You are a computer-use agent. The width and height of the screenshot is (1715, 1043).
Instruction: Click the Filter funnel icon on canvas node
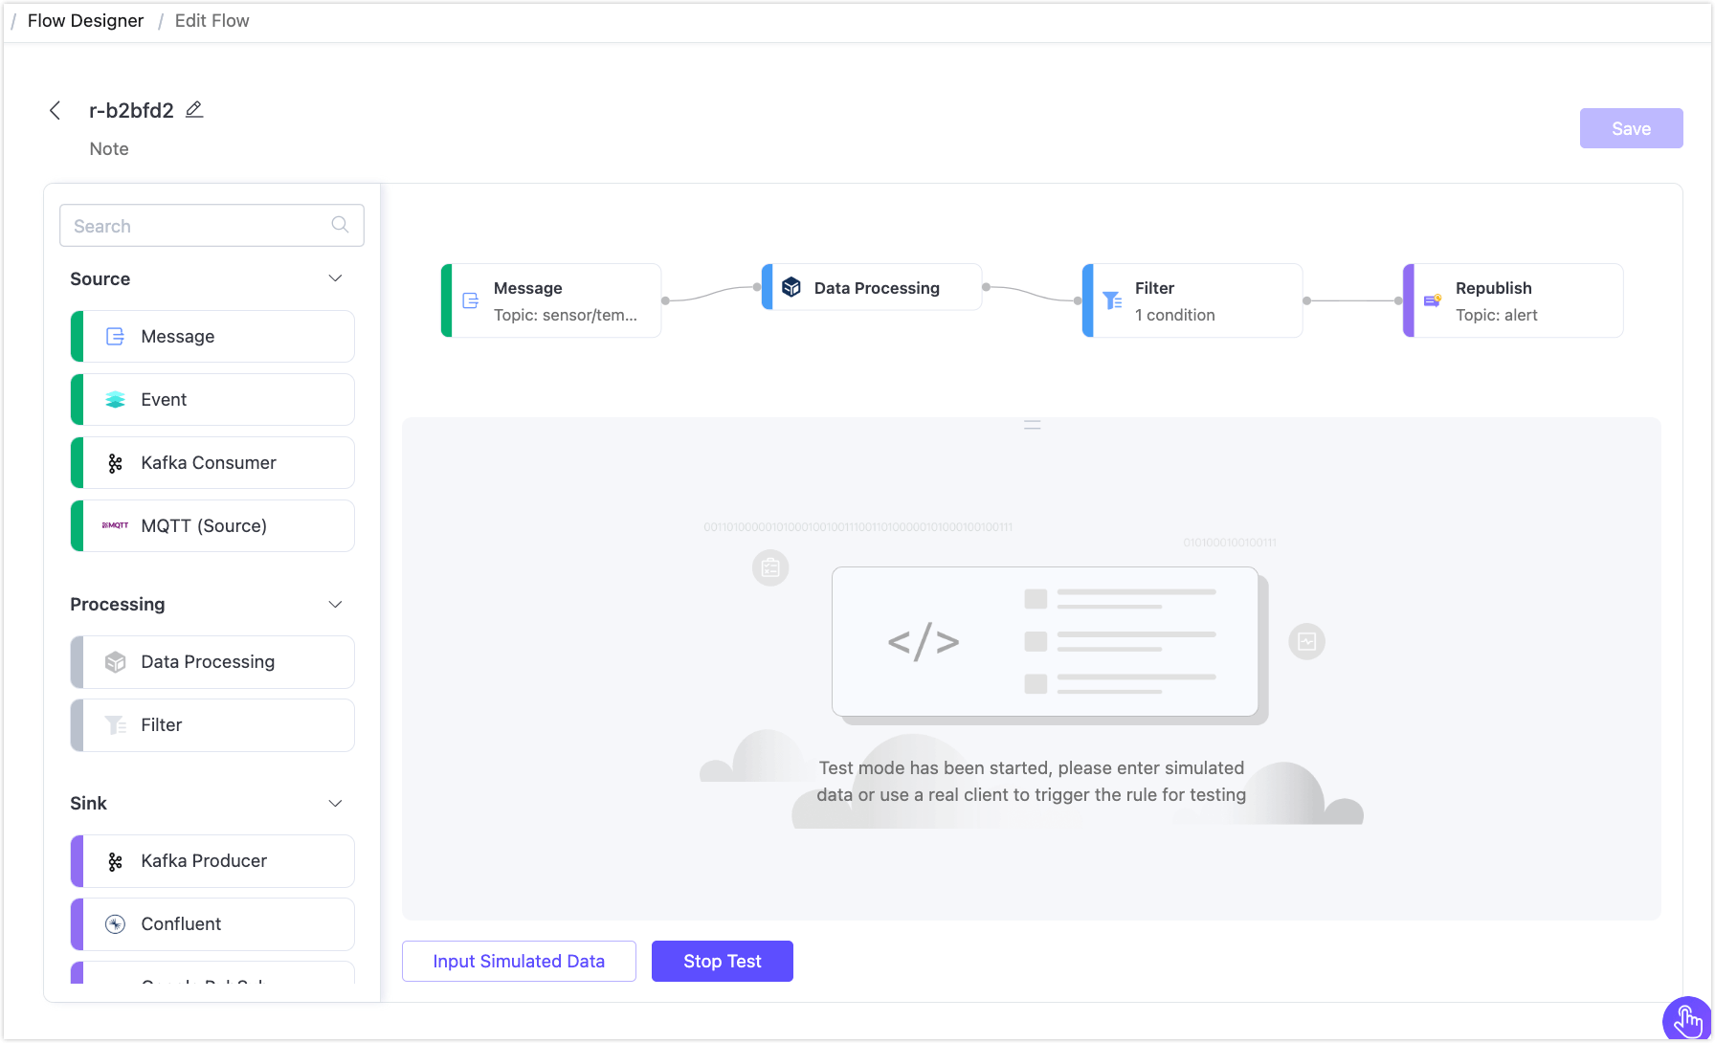(x=1112, y=300)
